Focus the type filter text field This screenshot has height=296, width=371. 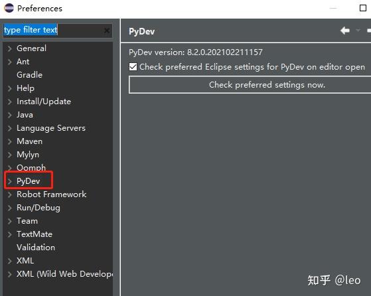coord(58,31)
